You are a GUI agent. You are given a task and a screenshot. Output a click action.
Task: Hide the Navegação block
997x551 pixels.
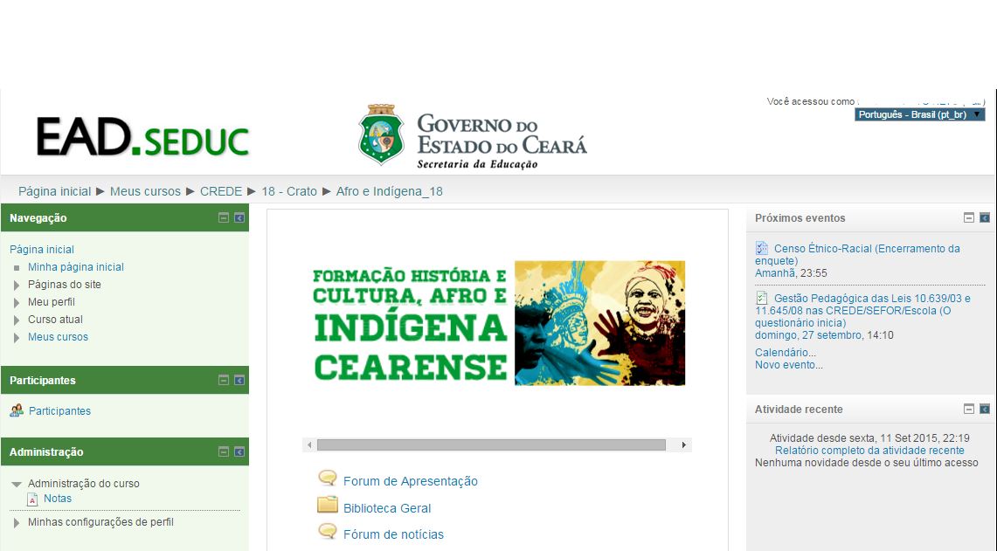[224, 218]
